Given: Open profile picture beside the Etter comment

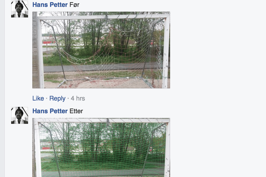Looking at the screenshot, I should click(x=20, y=115).
